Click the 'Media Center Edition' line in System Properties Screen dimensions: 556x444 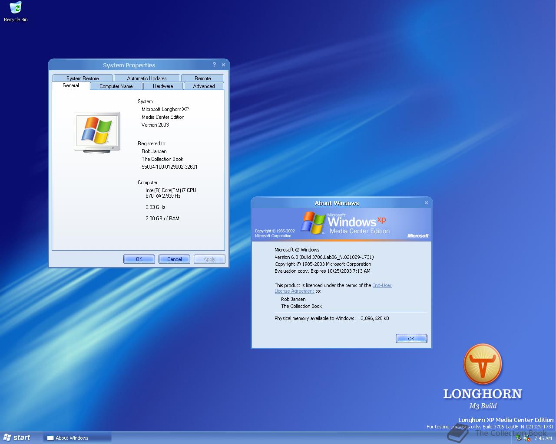click(163, 117)
